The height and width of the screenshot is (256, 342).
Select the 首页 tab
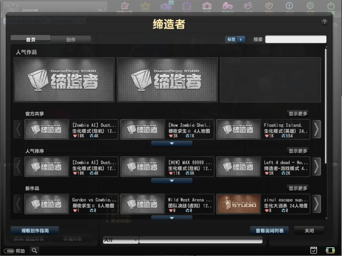(31, 39)
